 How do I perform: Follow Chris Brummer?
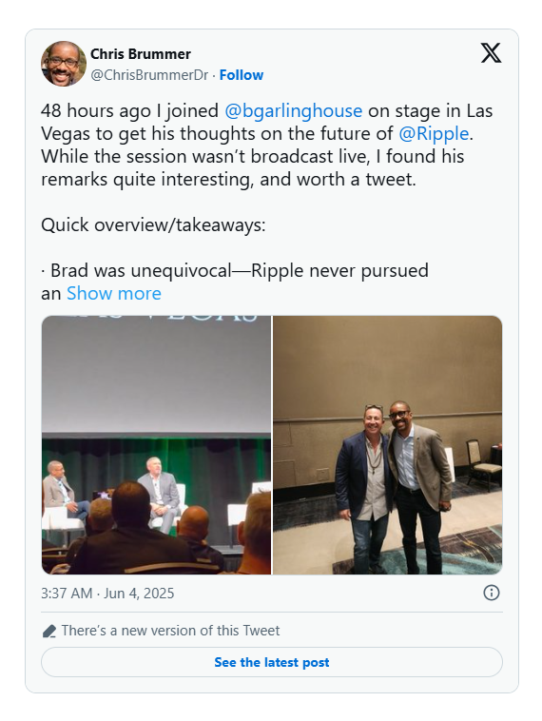241,75
